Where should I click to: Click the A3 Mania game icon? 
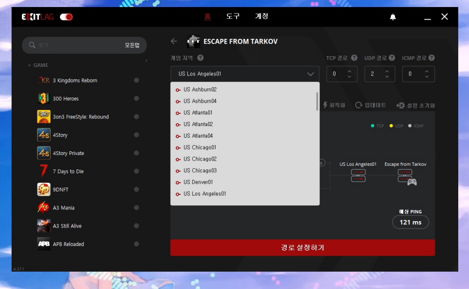click(x=44, y=207)
